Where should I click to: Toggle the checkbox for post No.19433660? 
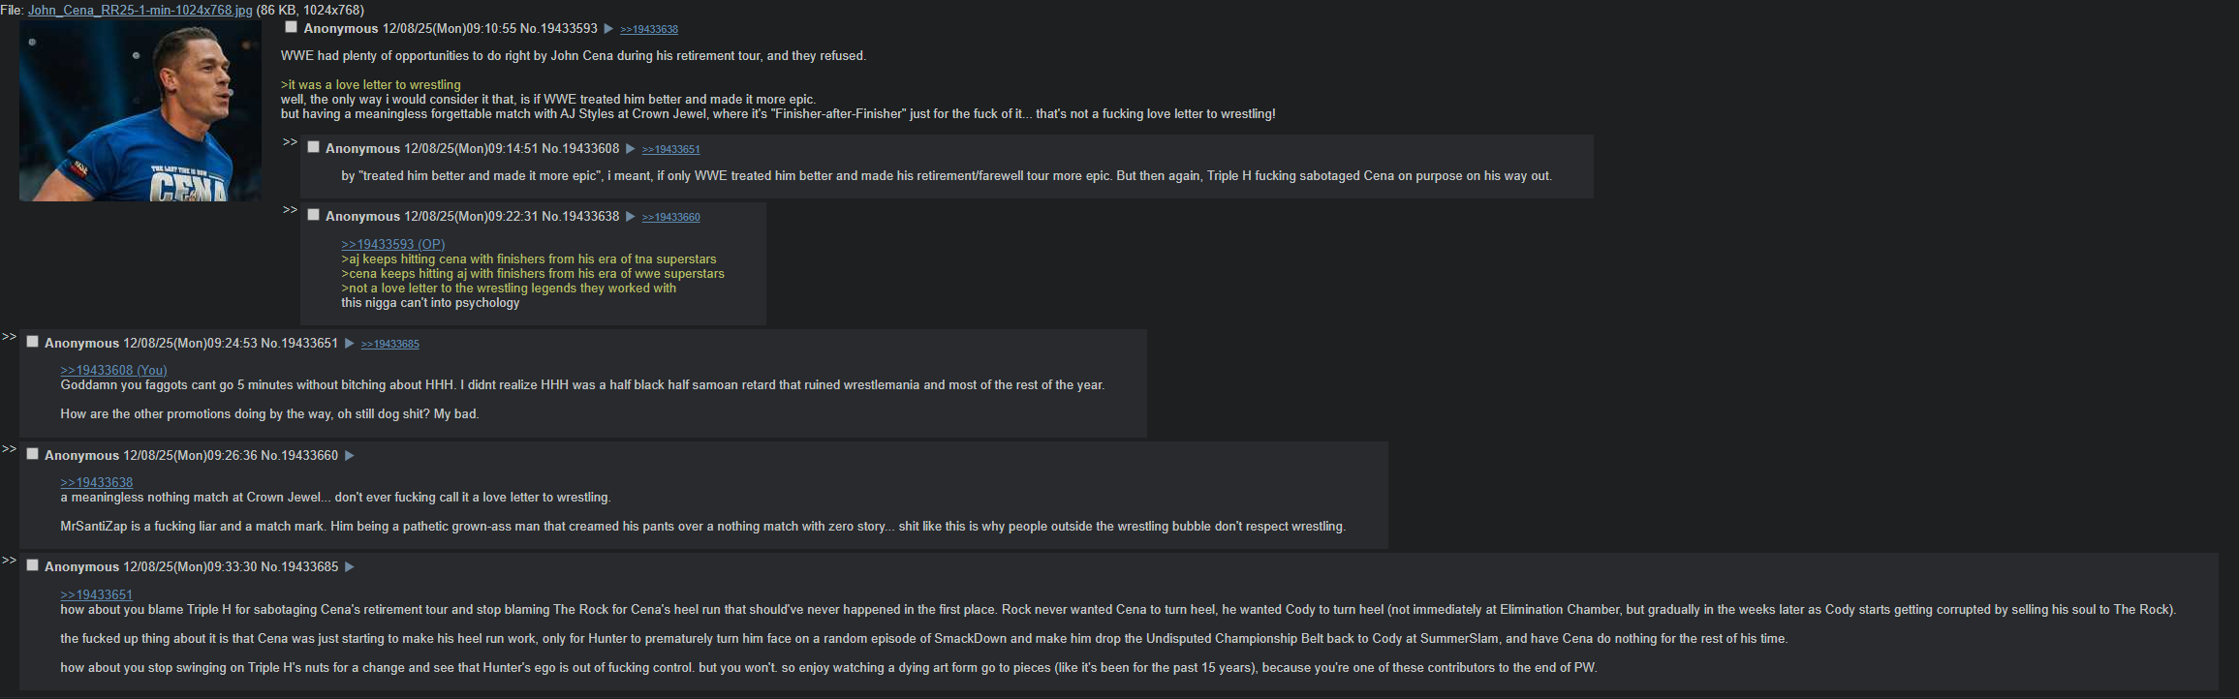click(x=32, y=454)
